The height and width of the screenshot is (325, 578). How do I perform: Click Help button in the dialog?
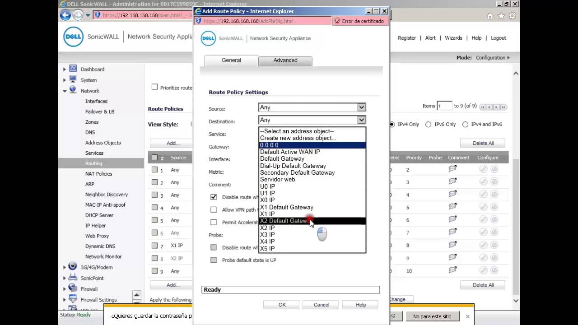point(361,305)
